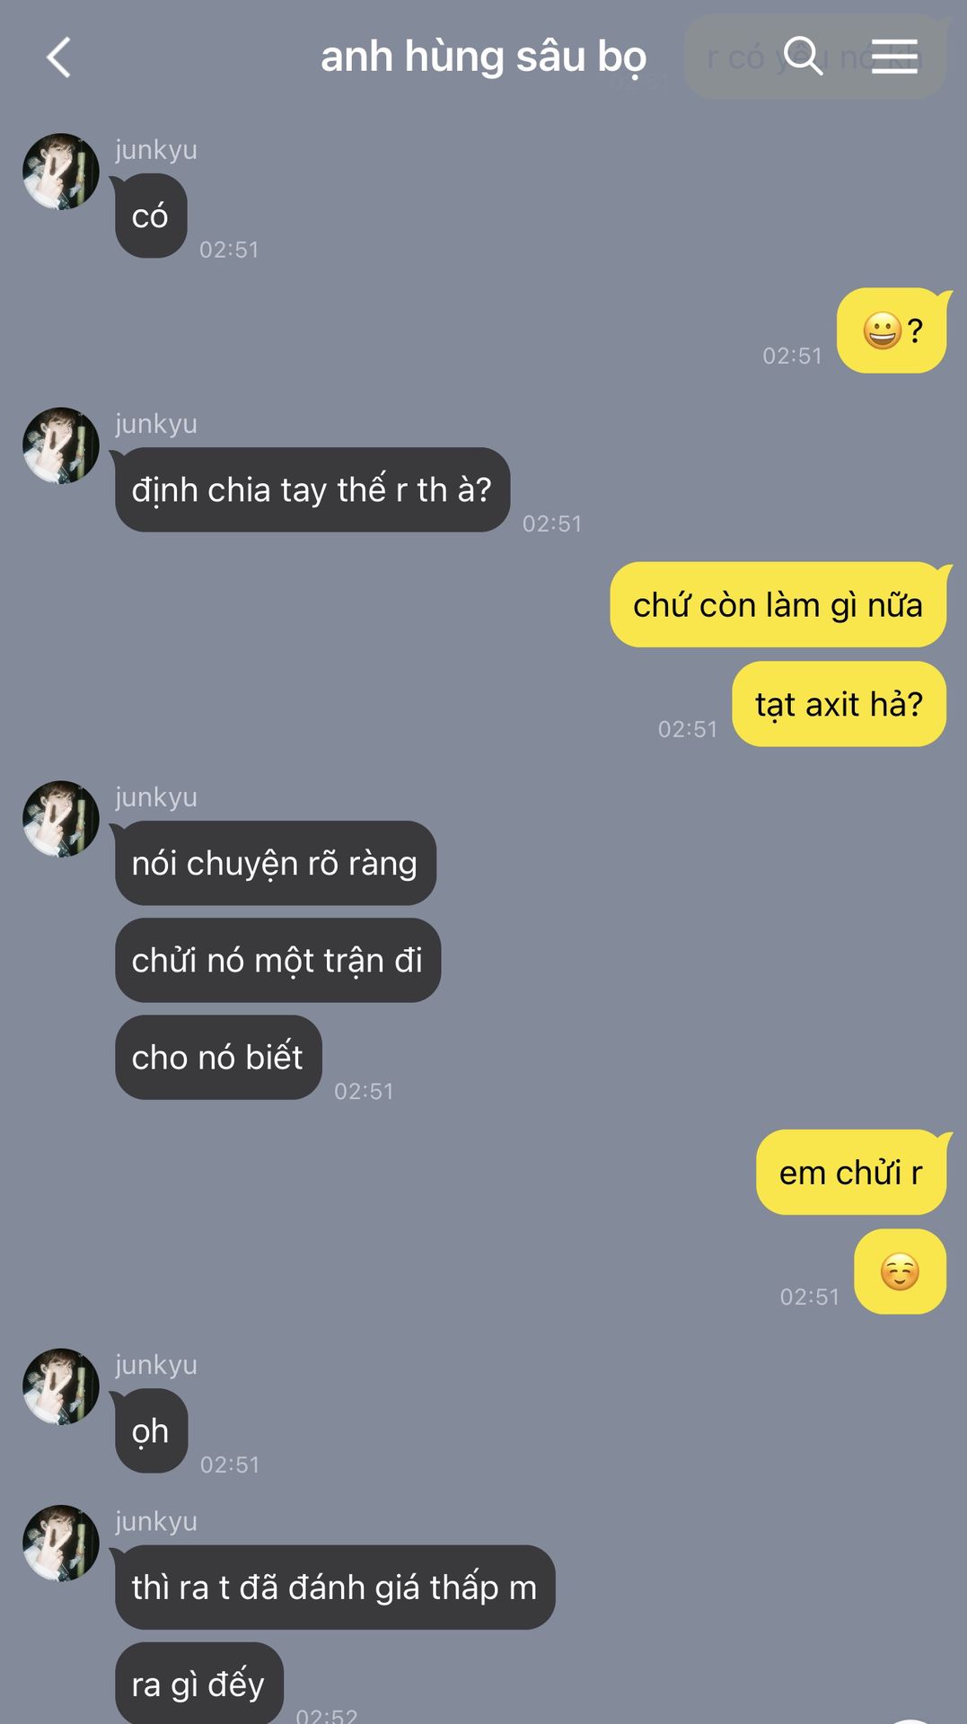
Task: Tap the chat title anh hùng sâu bọ
Action: tap(483, 57)
